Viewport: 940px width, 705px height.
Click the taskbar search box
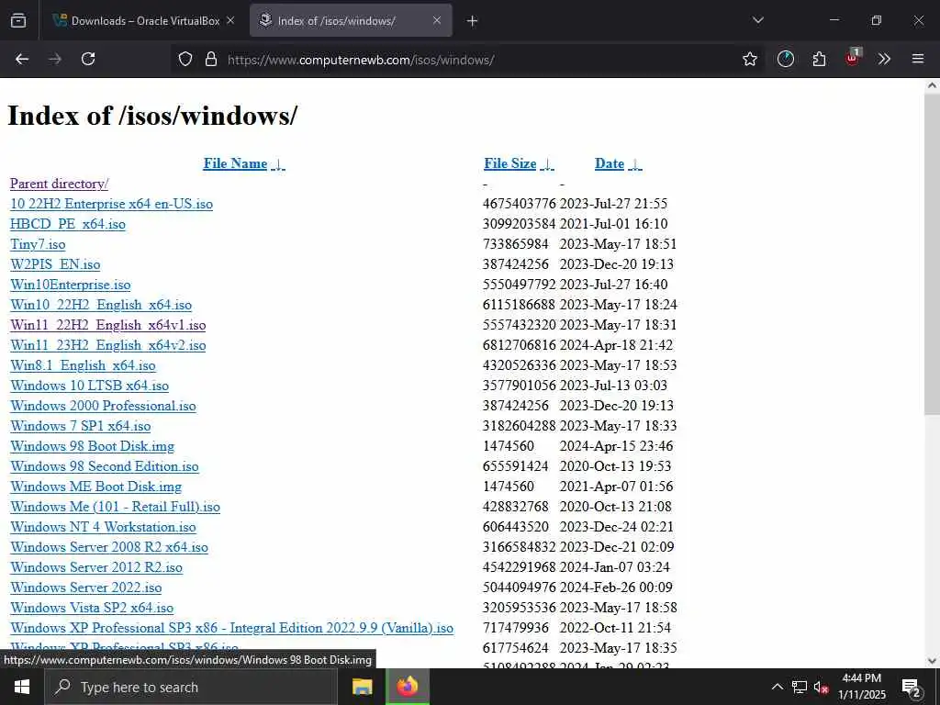(x=191, y=687)
